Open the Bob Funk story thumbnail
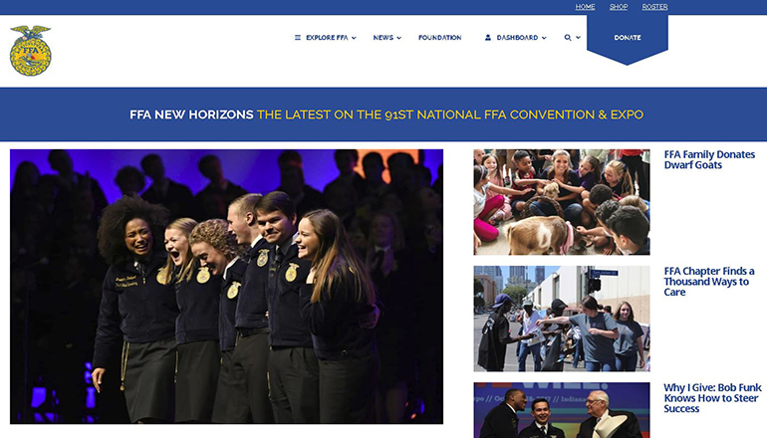Image resolution: width=767 pixels, height=438 pixels. point(562,410)
